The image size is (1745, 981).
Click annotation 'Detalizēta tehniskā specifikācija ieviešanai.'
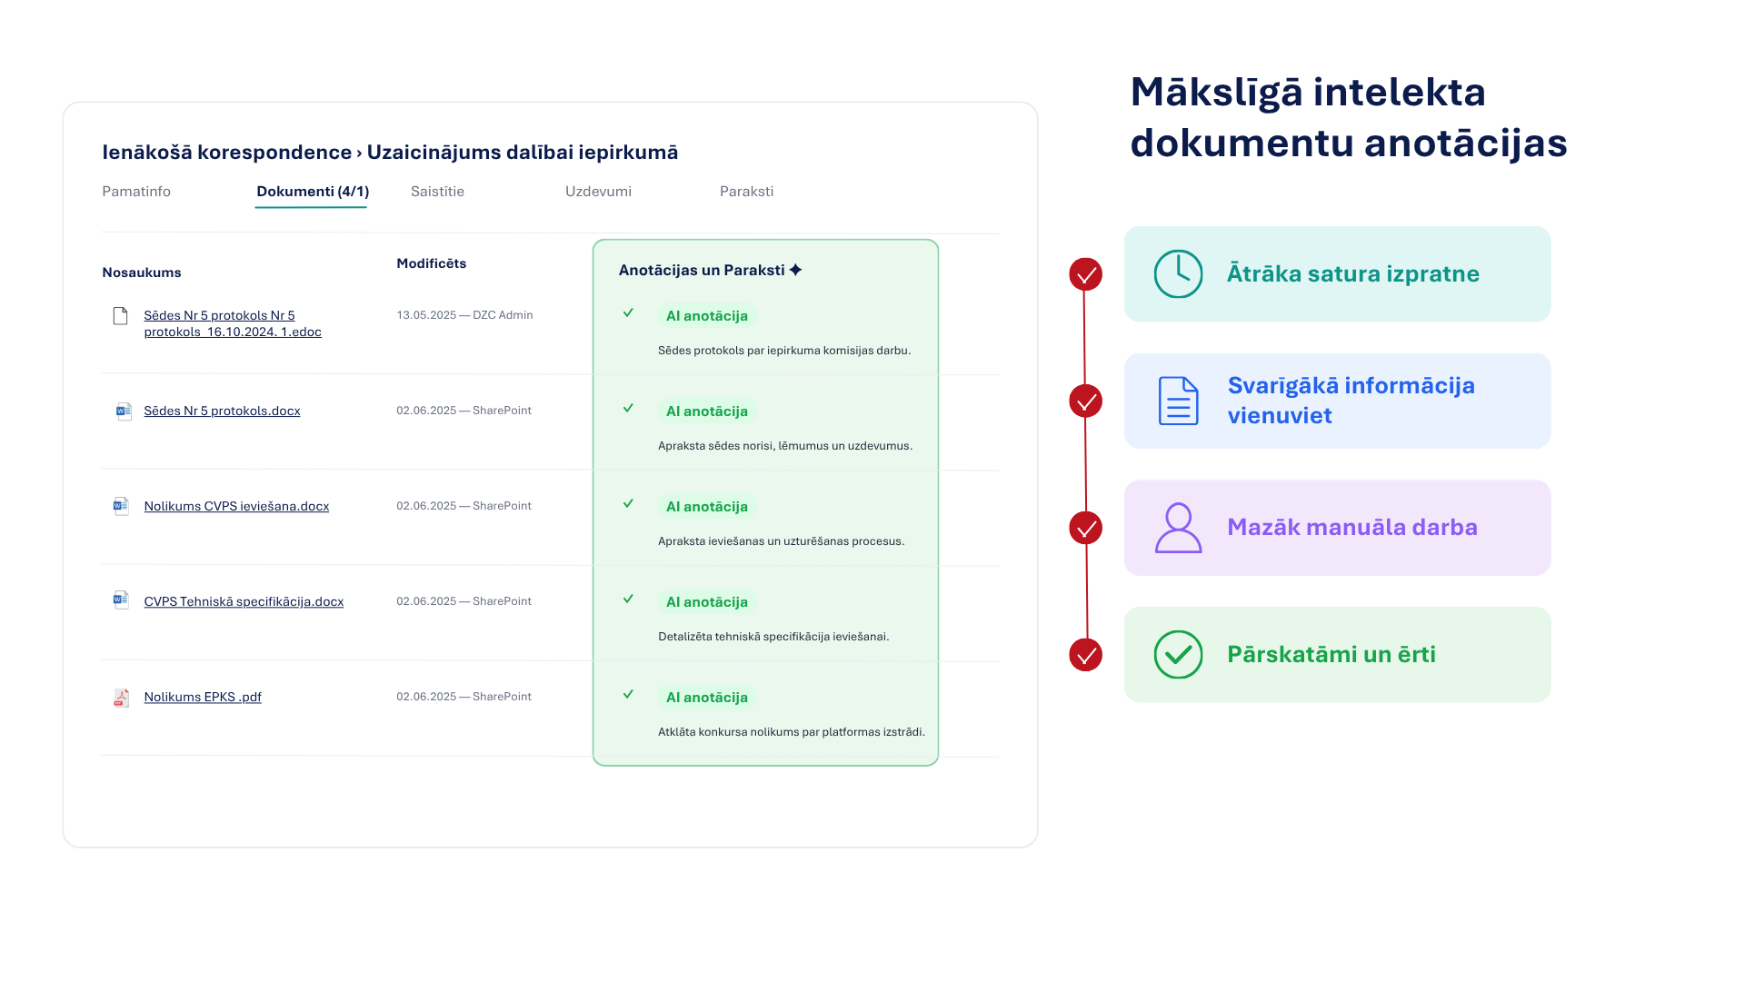click(x=773, y=637)
